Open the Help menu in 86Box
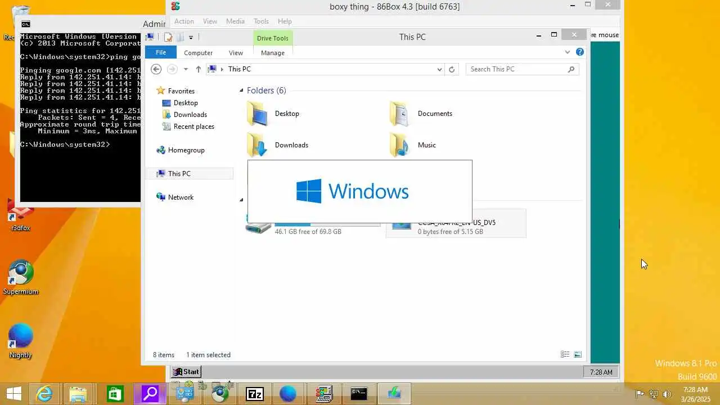Viewport: 720px width, 405px height. (285, 21)
